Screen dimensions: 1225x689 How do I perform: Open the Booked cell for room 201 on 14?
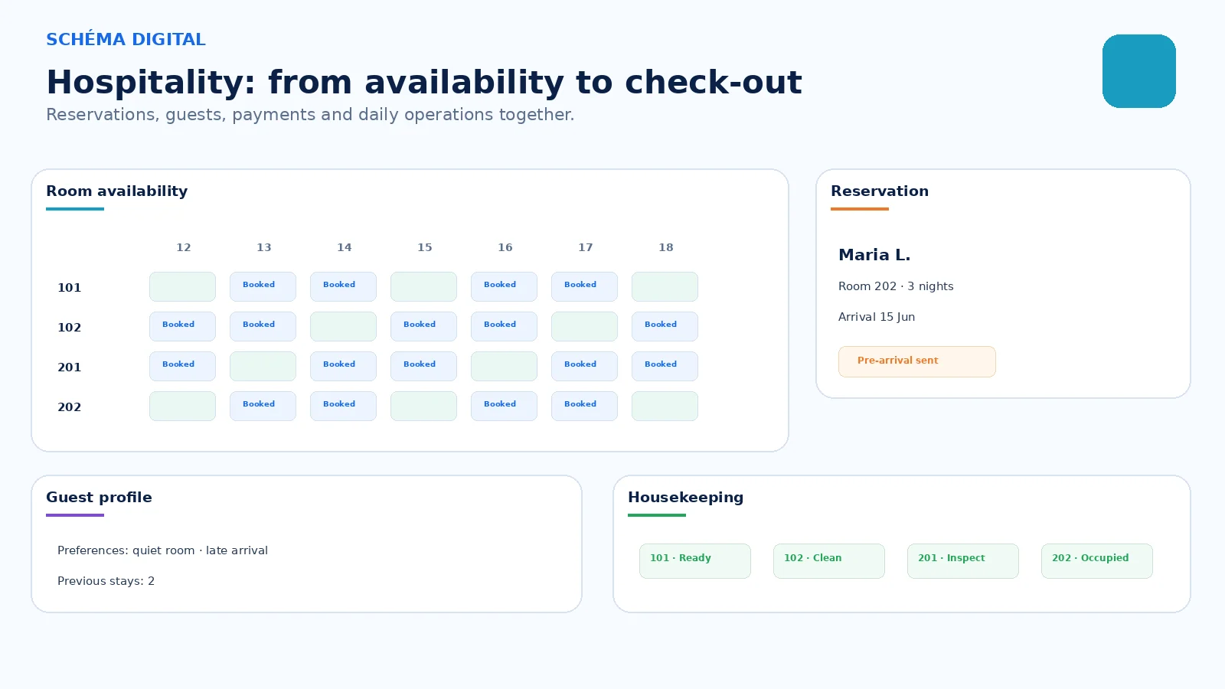(343, 366)
